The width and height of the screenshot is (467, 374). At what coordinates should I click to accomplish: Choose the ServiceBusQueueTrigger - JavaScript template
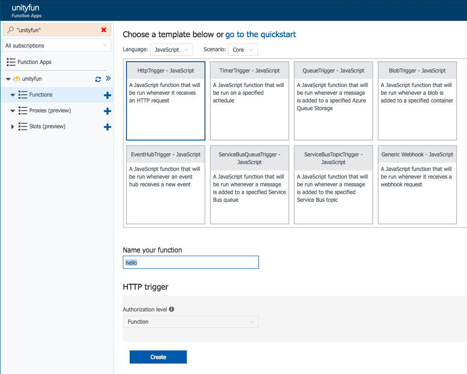tap(249, 185)
